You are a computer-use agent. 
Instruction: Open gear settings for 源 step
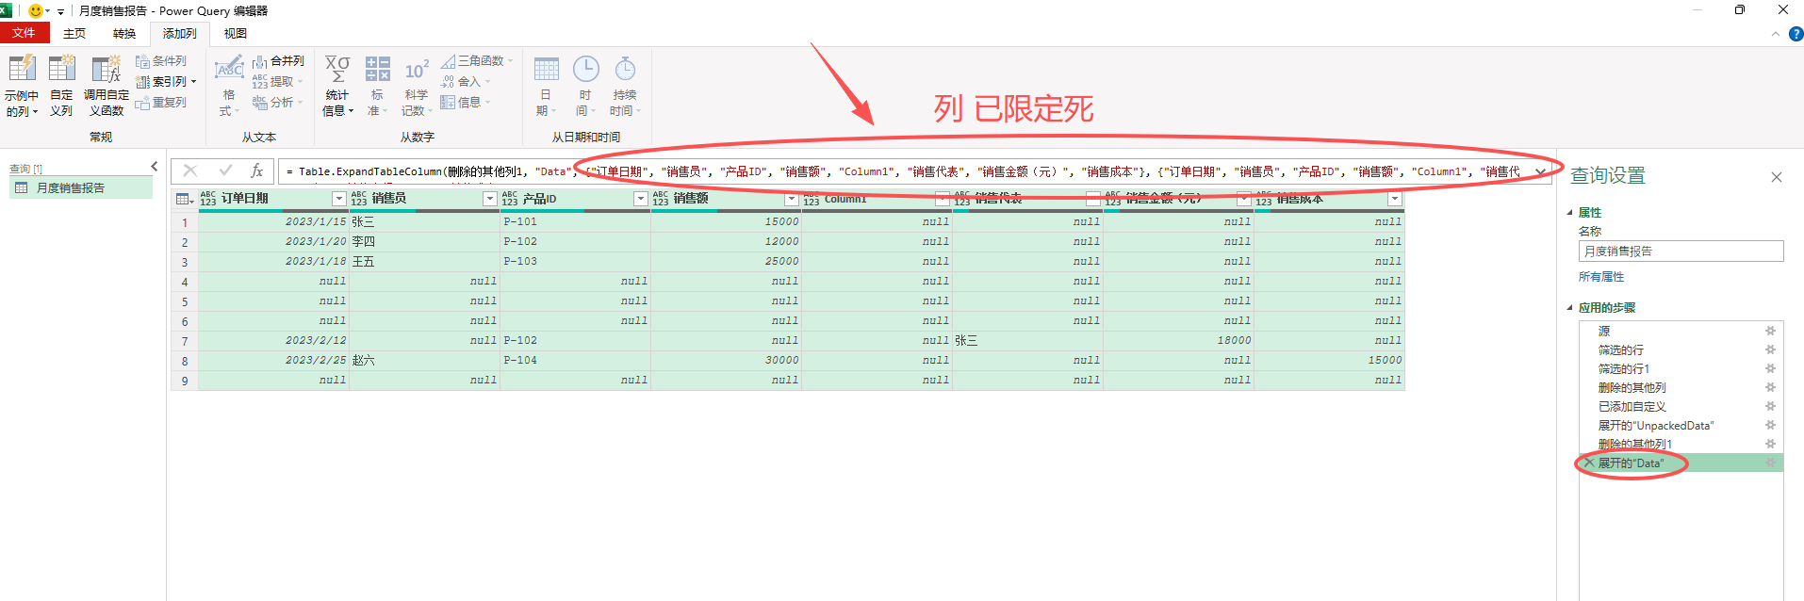coord(1770,331)
